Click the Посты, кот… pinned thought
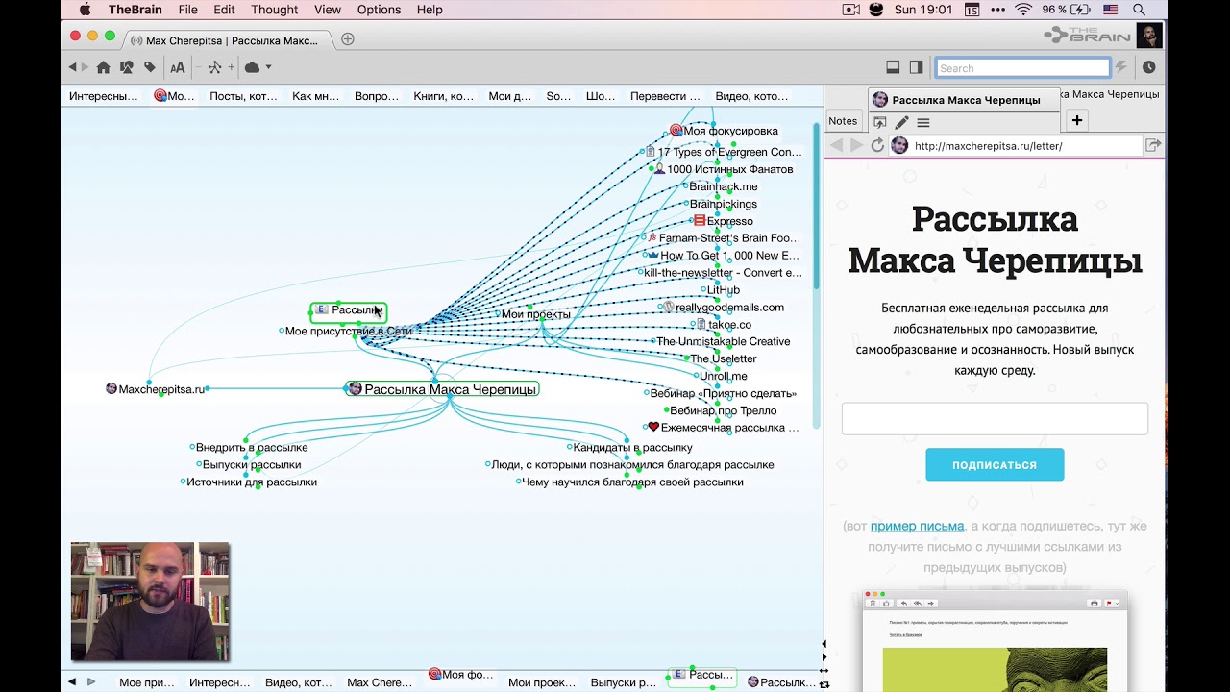This screenshot has height=692, width=1230. [x=243, y=96]
